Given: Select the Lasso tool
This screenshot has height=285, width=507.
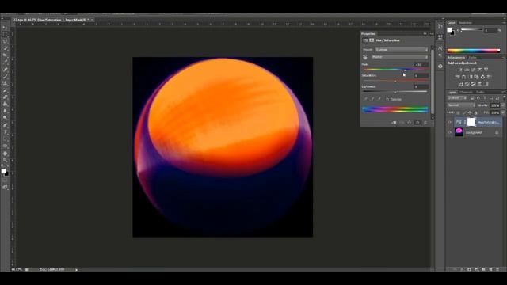Looking at the screenshot, I should click(x=5, y=42).
